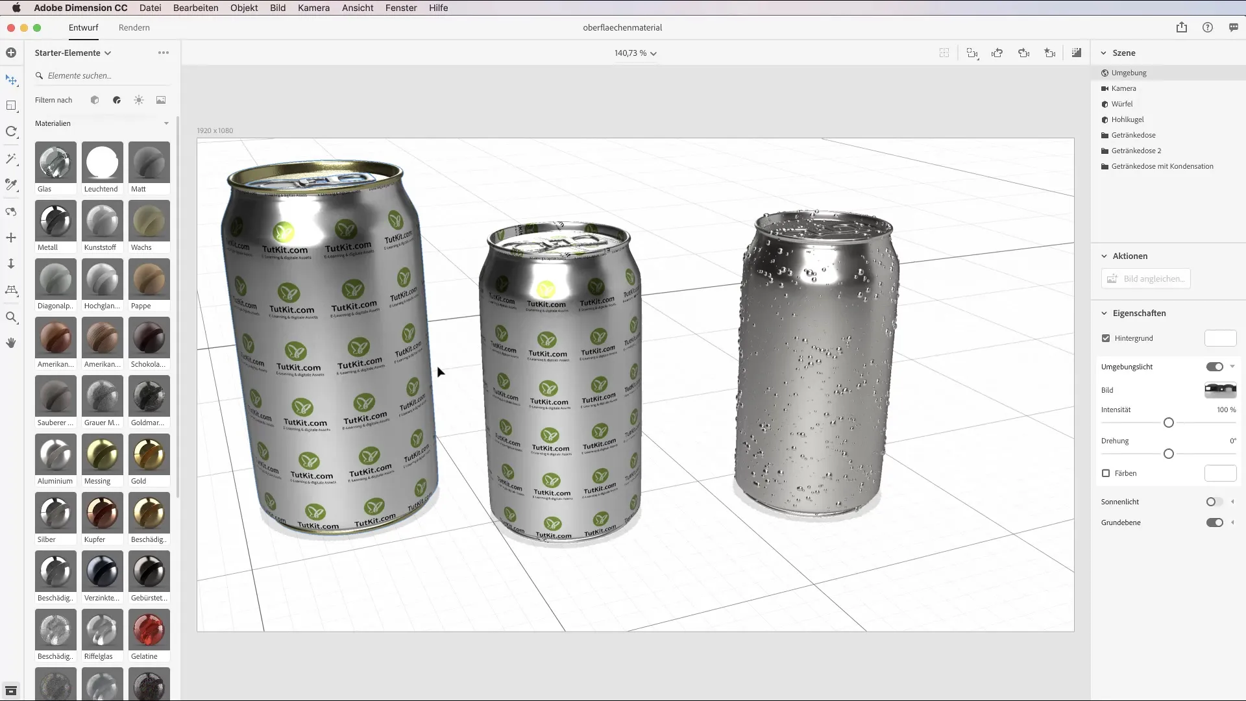
Task: Open the Färben color swatch
Action: pyautogui.click(x=1220, y=473)
